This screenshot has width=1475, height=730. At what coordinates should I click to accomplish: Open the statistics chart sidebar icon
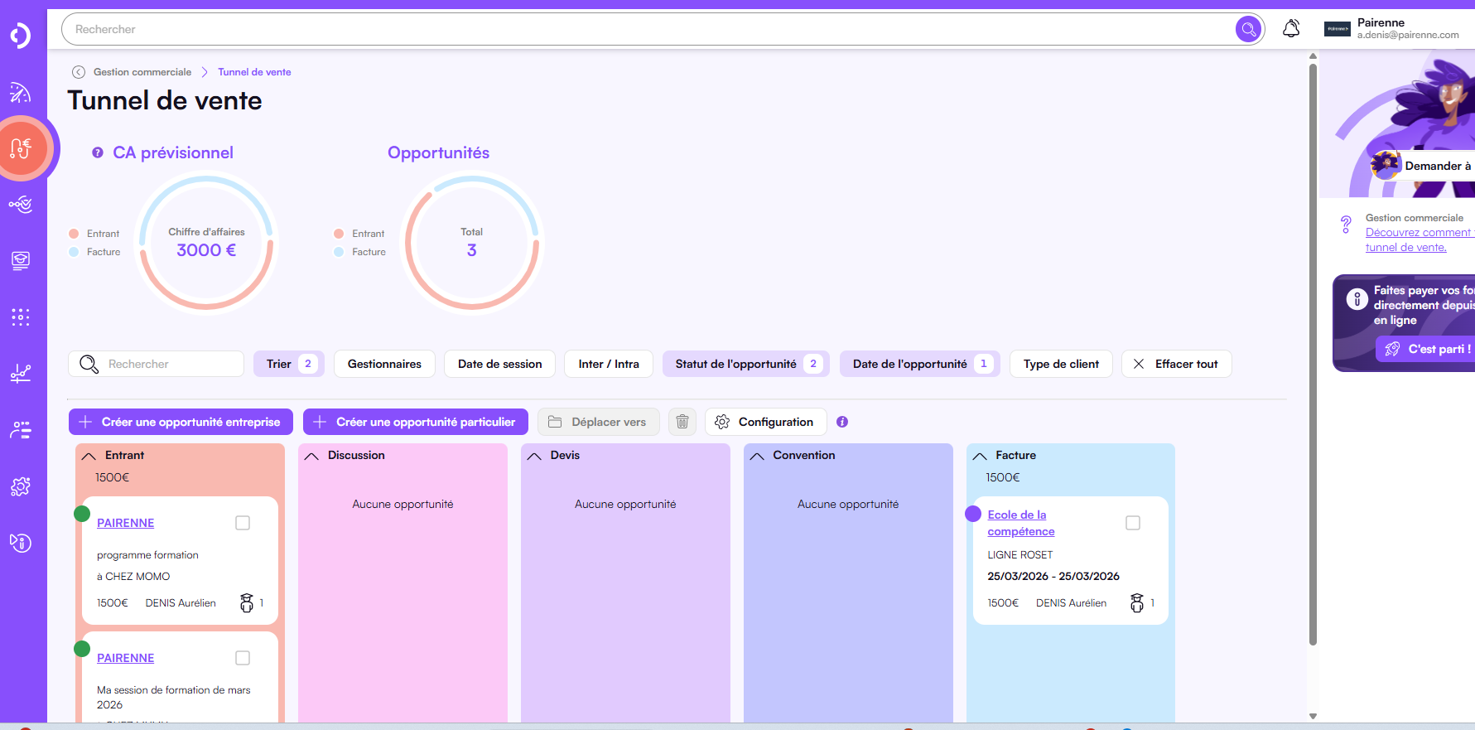pos(21,374)
